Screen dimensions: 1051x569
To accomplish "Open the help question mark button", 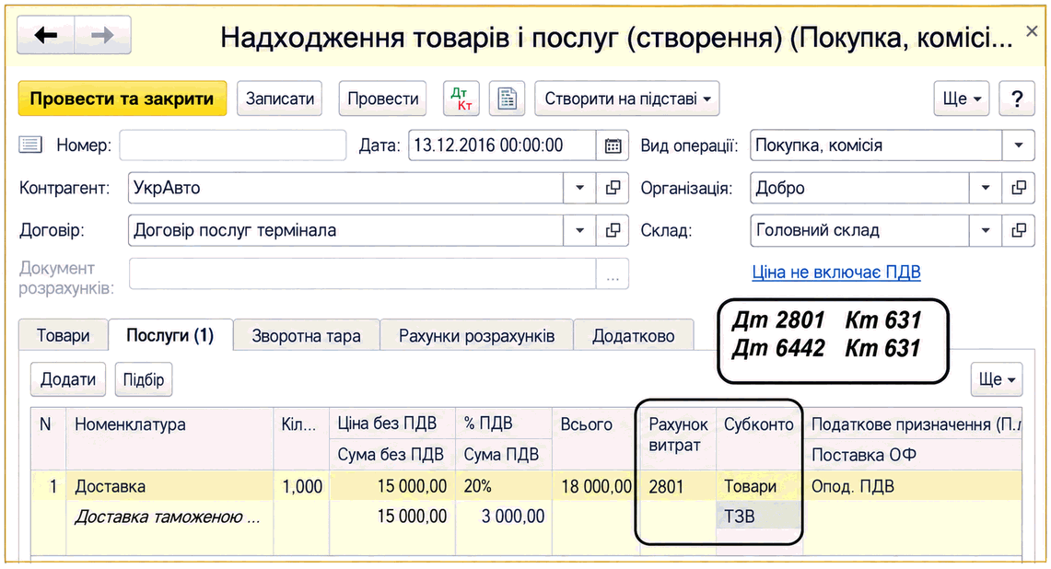I will click(1017, 99).
